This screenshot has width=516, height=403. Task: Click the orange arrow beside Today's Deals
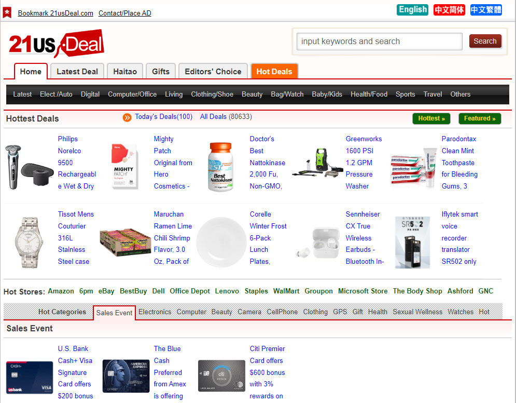pyautogui.click(x=127, y=118)
